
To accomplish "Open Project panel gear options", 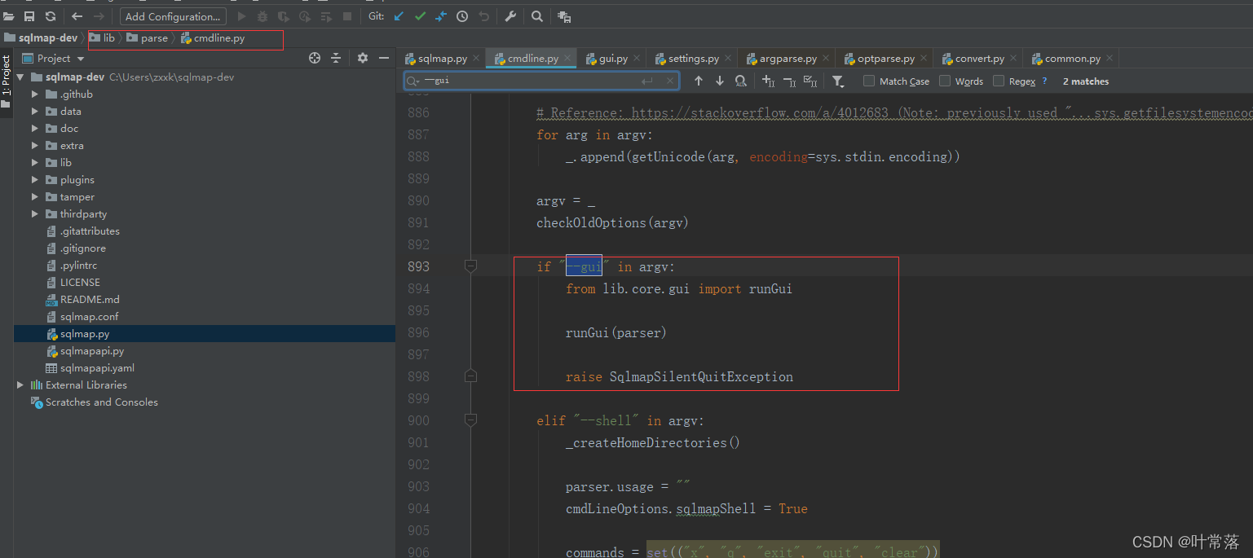I will click(x=363, y=58).
